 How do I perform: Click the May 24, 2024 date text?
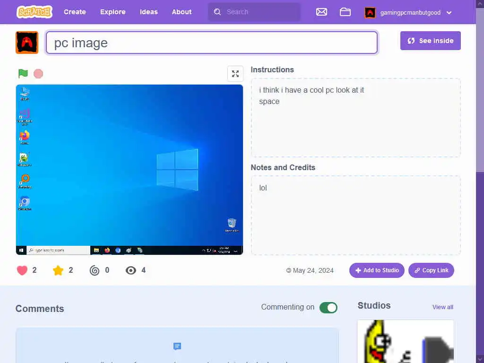coord(313,270)
